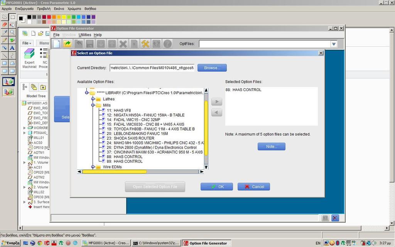Viewport: 395px width, 247px height.
Task: Choose the Brush tool in Paint
Action: [x=12, y=40]
